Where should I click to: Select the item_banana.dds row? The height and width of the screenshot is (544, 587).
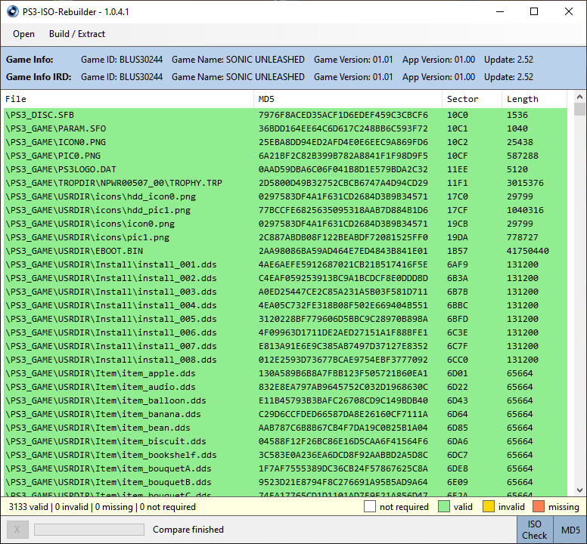(285, 414)
